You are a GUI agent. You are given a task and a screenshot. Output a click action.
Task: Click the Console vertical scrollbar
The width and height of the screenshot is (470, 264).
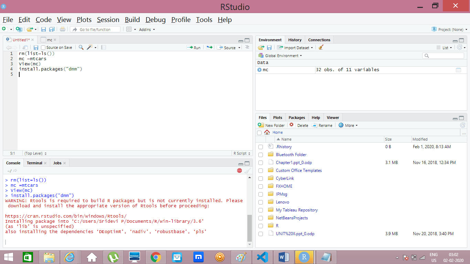(250, 228)
